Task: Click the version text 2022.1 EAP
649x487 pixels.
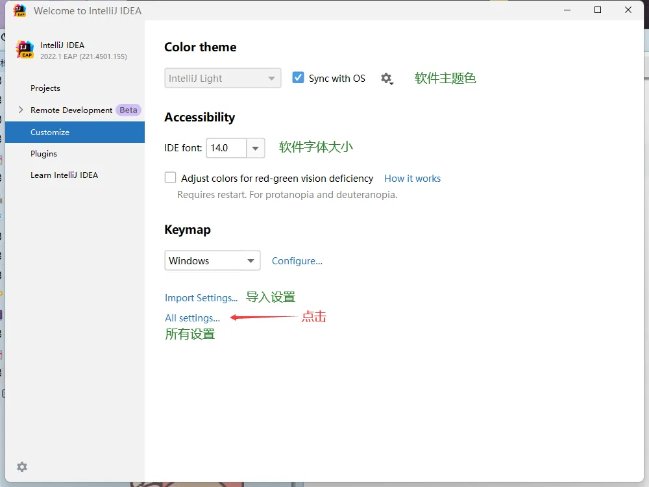Action: 84,56
